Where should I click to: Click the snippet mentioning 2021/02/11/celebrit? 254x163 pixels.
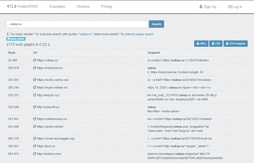179,119
